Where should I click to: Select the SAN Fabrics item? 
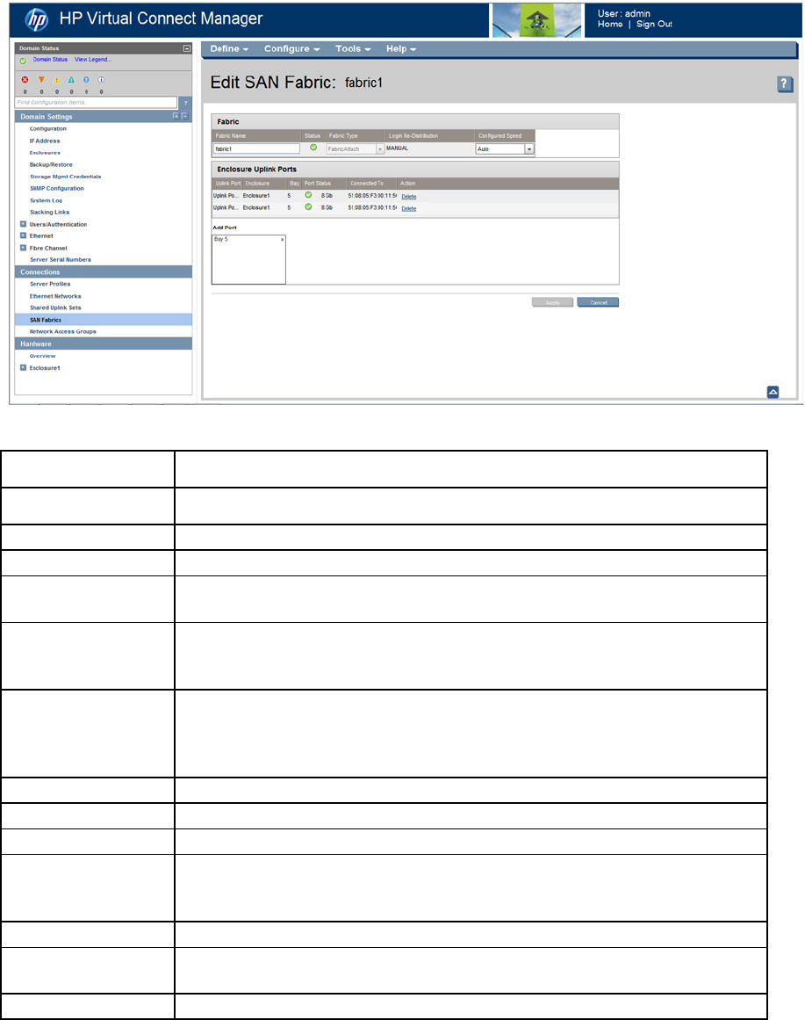pos(104,320)
